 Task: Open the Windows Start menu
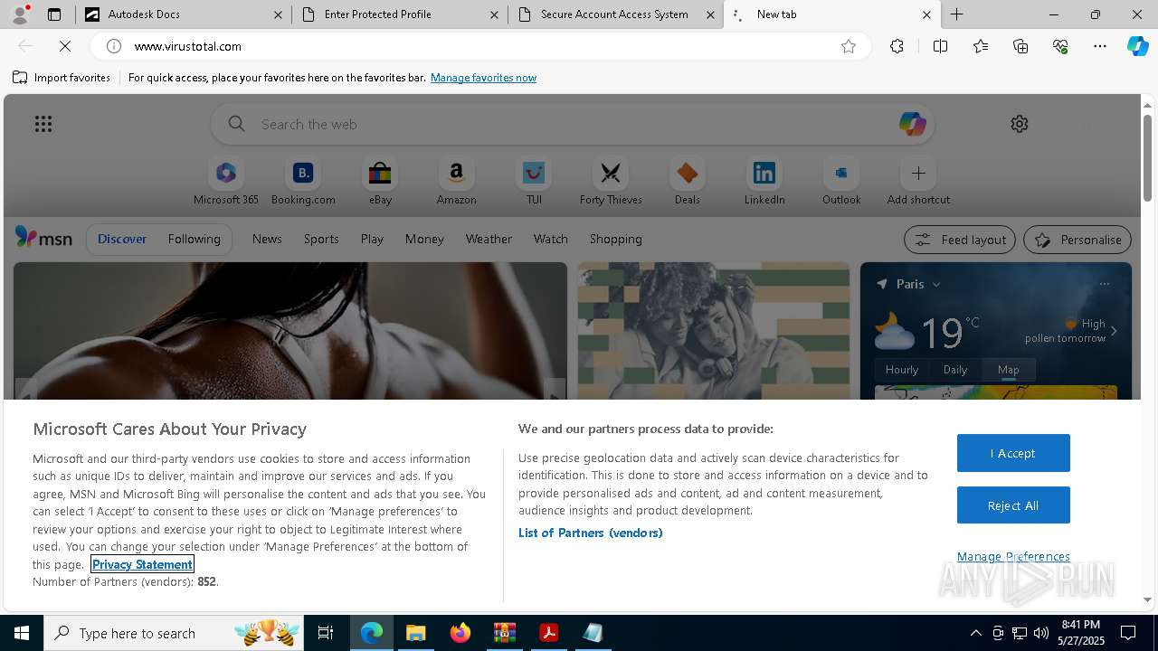coord(22,633)
